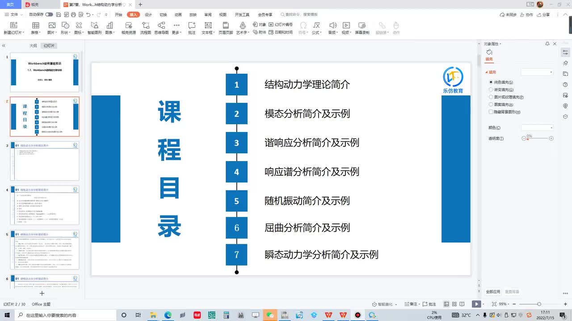The width and height of the screenshot is (572, 321).
Task: Select Pattern Fill (图案填充) radio
Action: (491, 104)
